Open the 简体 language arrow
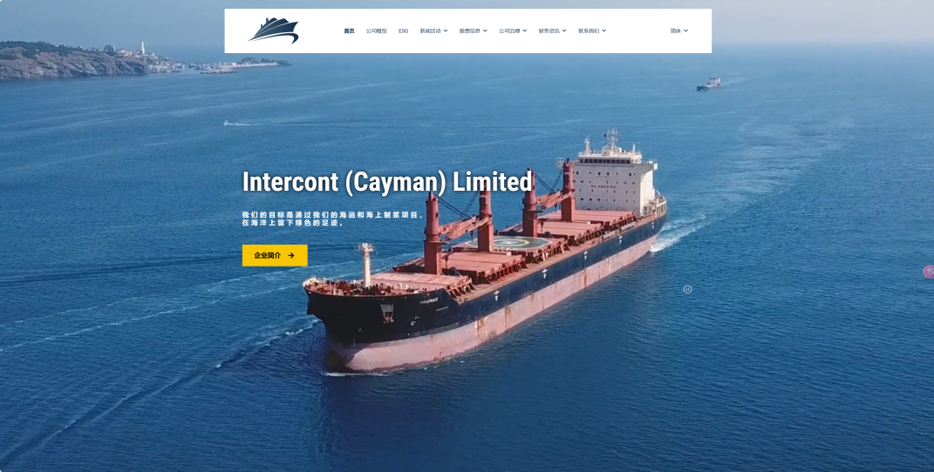The image size is (934, 472). 685,30
